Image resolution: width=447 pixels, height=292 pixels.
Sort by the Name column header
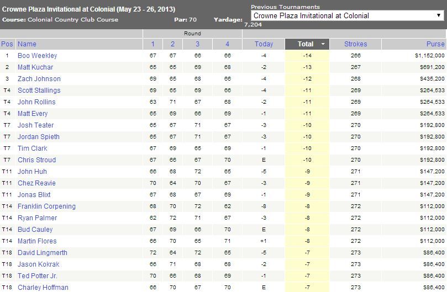coord(27,44)
